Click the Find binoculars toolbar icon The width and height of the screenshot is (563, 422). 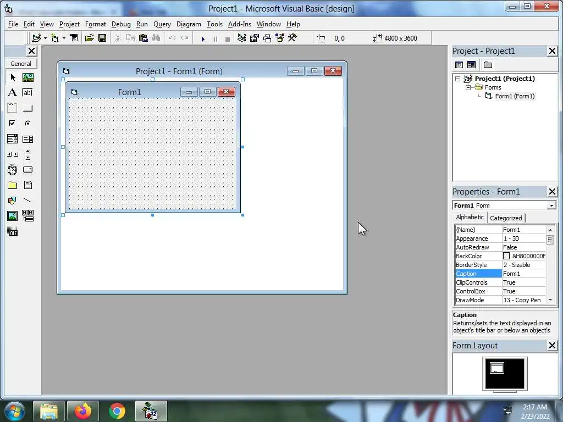pyautogui.click(x=156, y=38)
